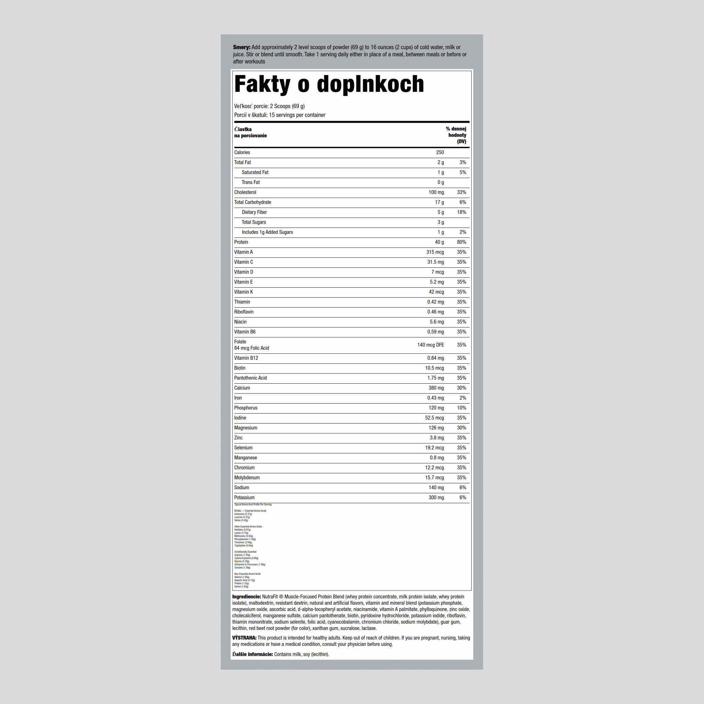Click the Phosphorus row label
This screenshot has height=704, width=704.
(245, 408)
